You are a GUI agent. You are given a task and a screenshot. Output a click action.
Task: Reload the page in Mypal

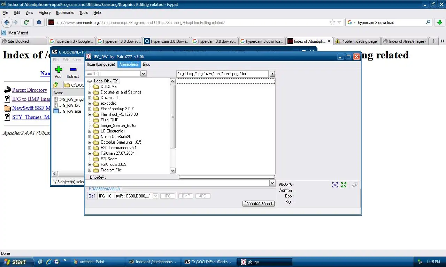(26, 22)
